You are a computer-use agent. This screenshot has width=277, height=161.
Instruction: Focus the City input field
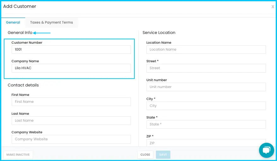pyautogui.click(x=206, y=106)
